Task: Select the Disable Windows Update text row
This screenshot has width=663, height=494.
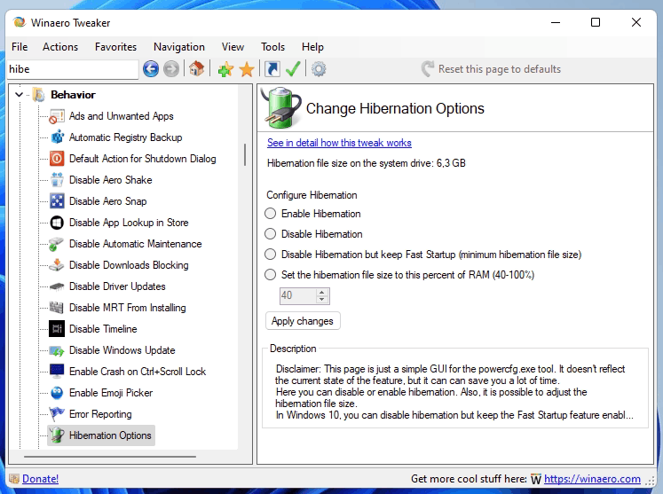Action: point(122,350)
